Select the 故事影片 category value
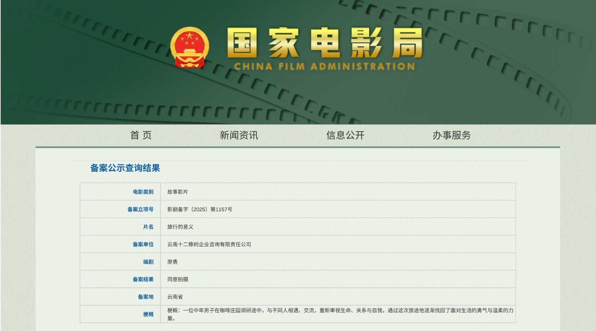The height and width of the screenshot is (331, 596). pos(178,192)
